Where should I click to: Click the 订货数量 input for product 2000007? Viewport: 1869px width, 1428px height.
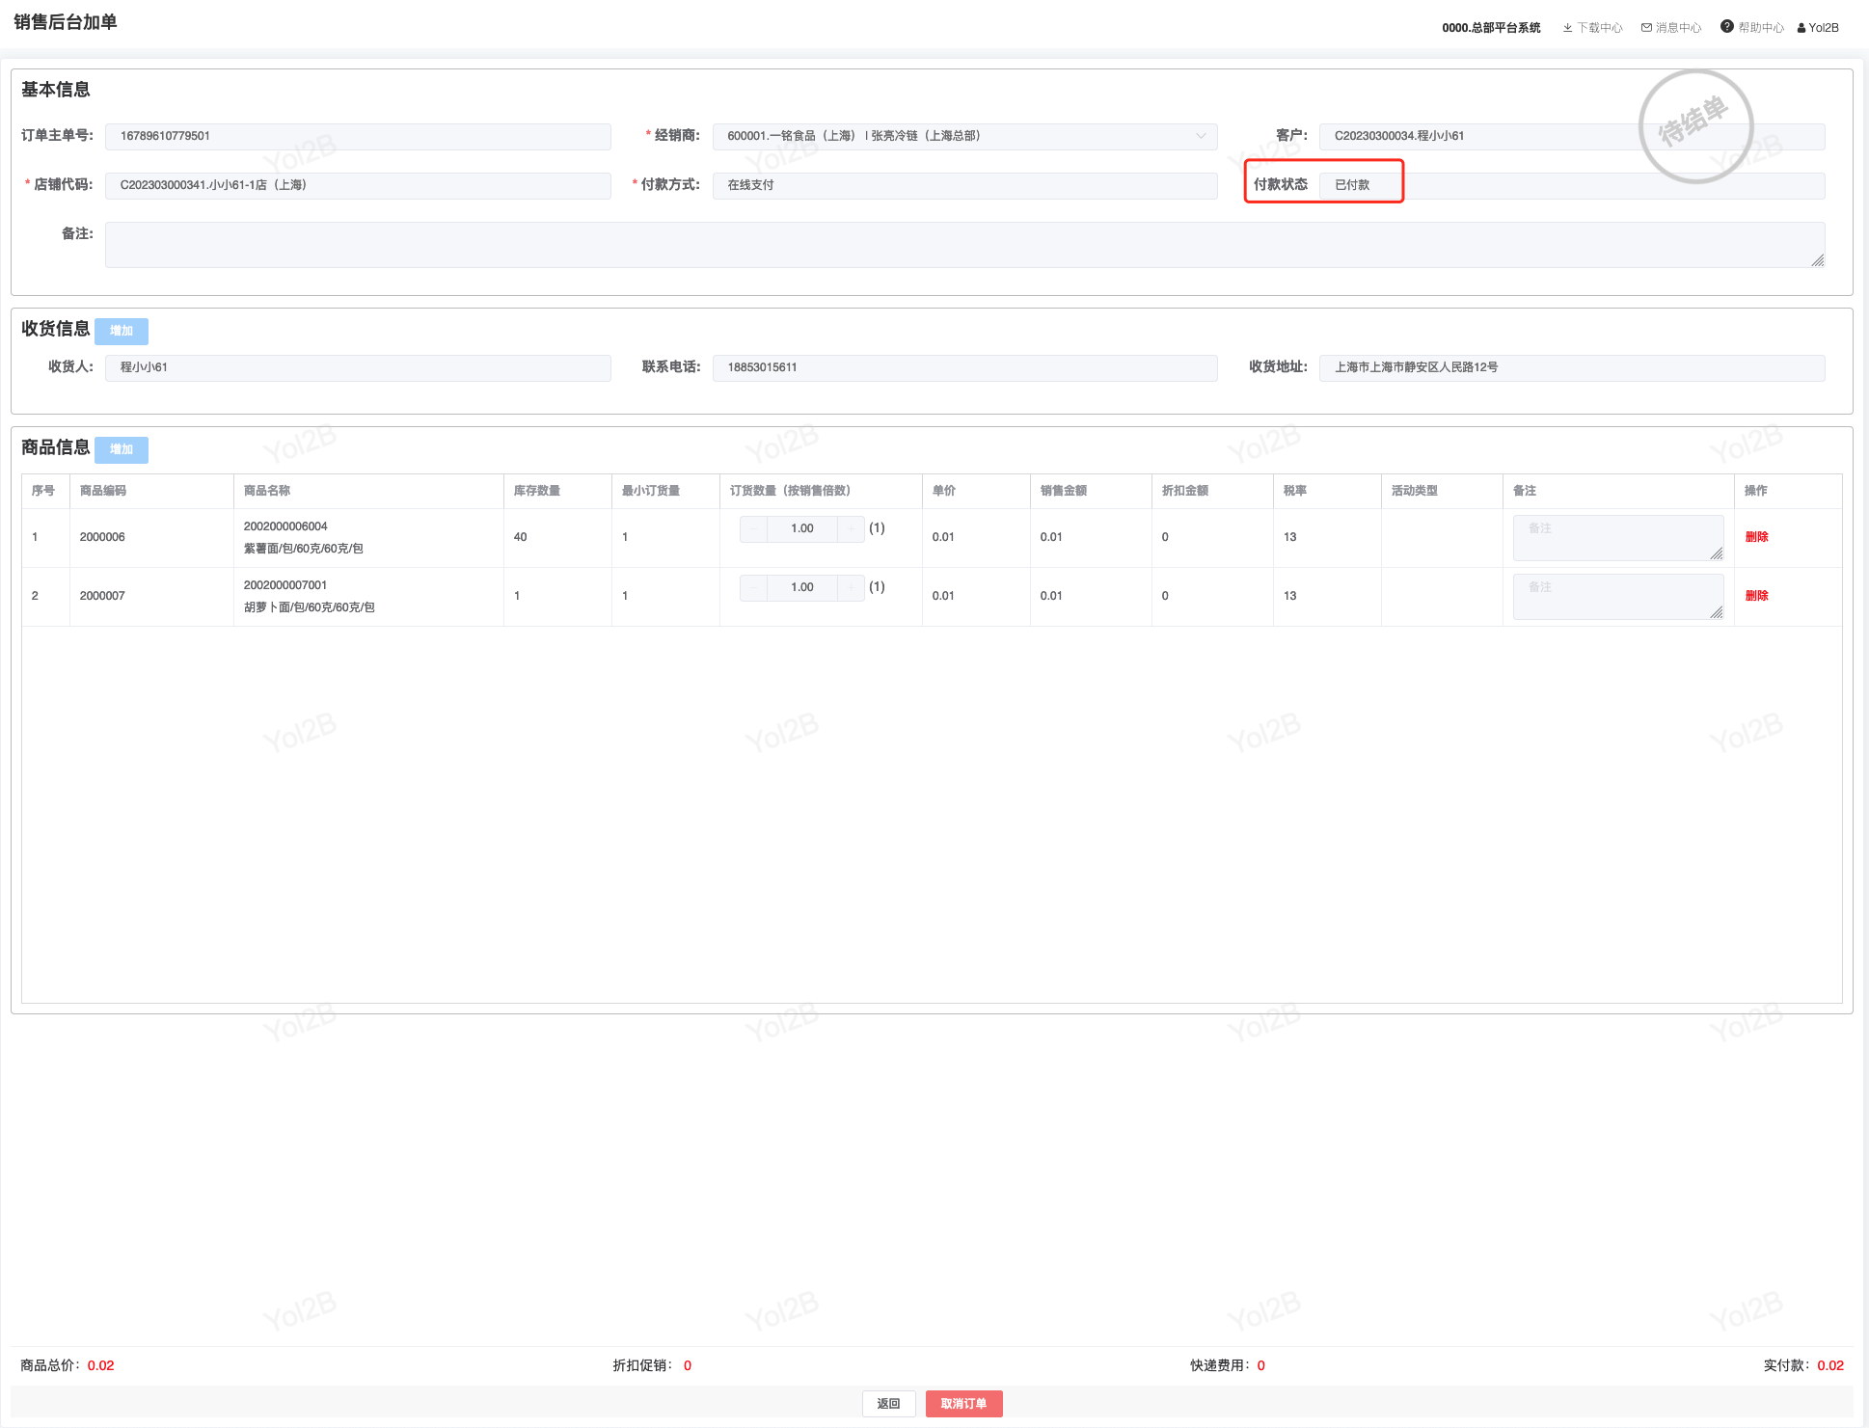[x=801, y=587]
